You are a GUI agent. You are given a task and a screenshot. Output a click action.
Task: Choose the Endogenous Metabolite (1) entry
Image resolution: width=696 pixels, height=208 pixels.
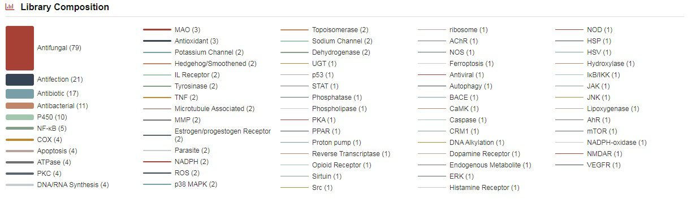tap(490, 165)
